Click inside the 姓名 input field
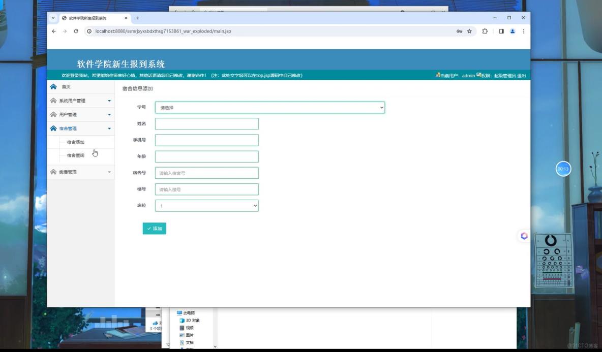Image resolution: width=602 pixels, height=352 pixels. pos(206,123)
